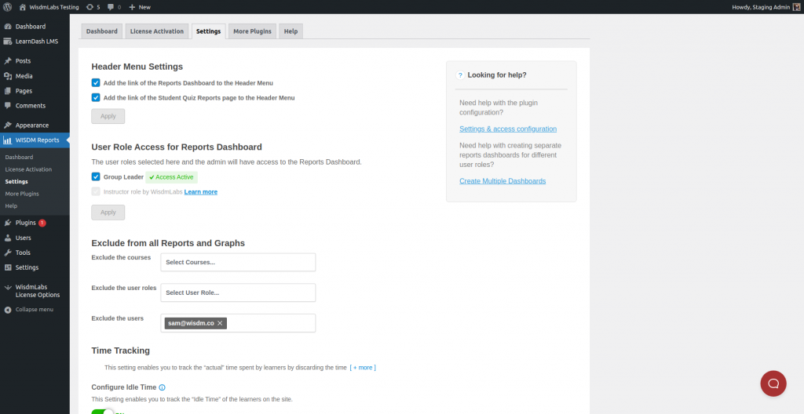The height and width of the screenshot is (414, 804).
Task: Click Collapse menu in the sidebar
Action: (34, 310)
